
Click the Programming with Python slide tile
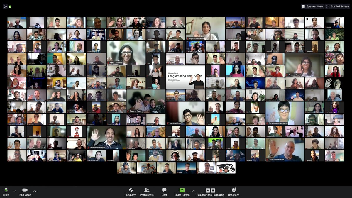click(x=186, y=77)
